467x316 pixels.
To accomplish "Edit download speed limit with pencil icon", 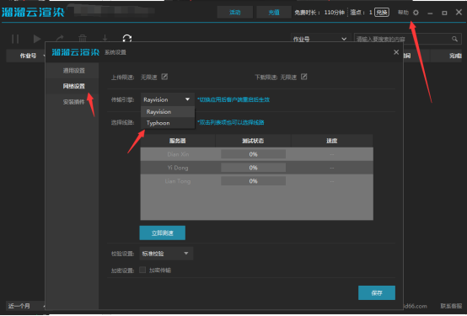I will [x=303, y=77].
